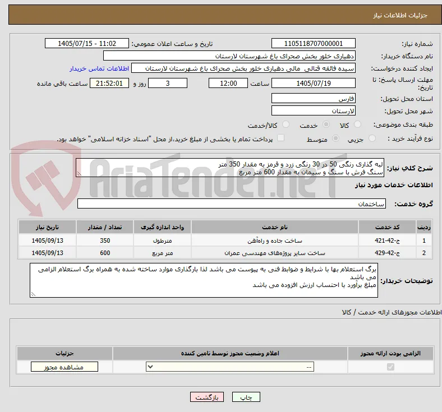
Task: Click the نام خدمت column header
Action: (274, 227)
